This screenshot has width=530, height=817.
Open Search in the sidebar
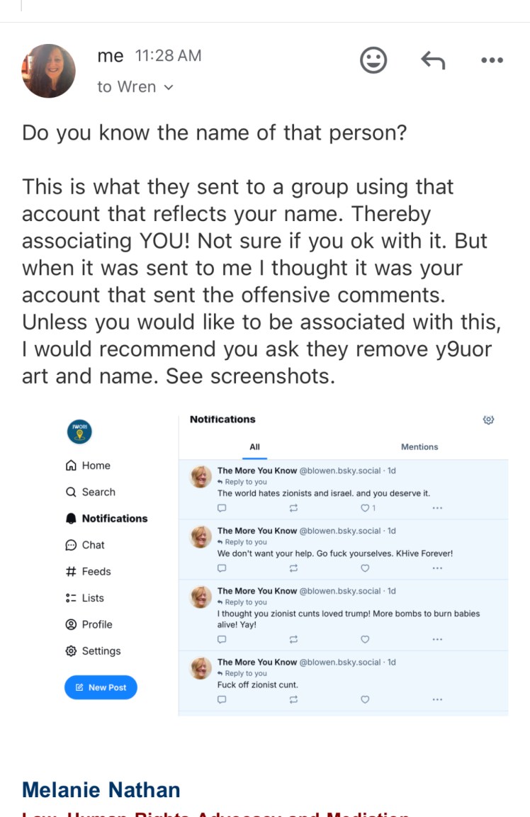click(x=90, y=492)
